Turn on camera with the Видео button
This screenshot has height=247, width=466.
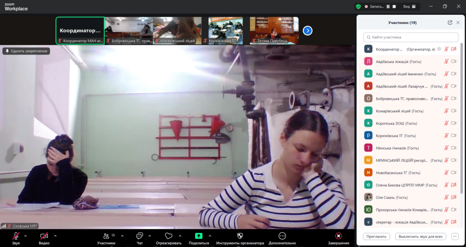tap(44, 236)
